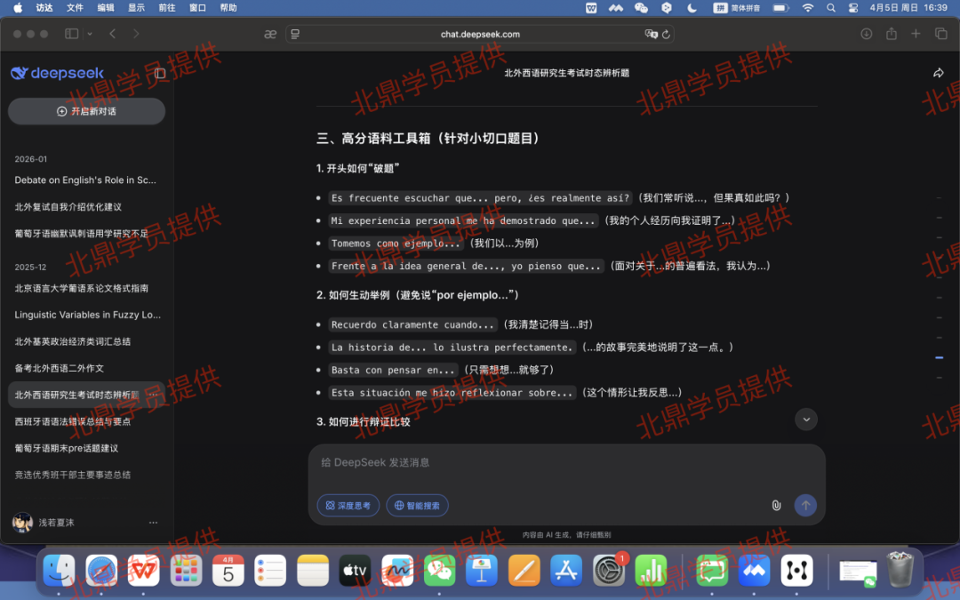The image size is (960, 600).
Task: Open chat 北外基英政治经济类词汇总结
Action: pyautogui.click(x=86, y=341)
